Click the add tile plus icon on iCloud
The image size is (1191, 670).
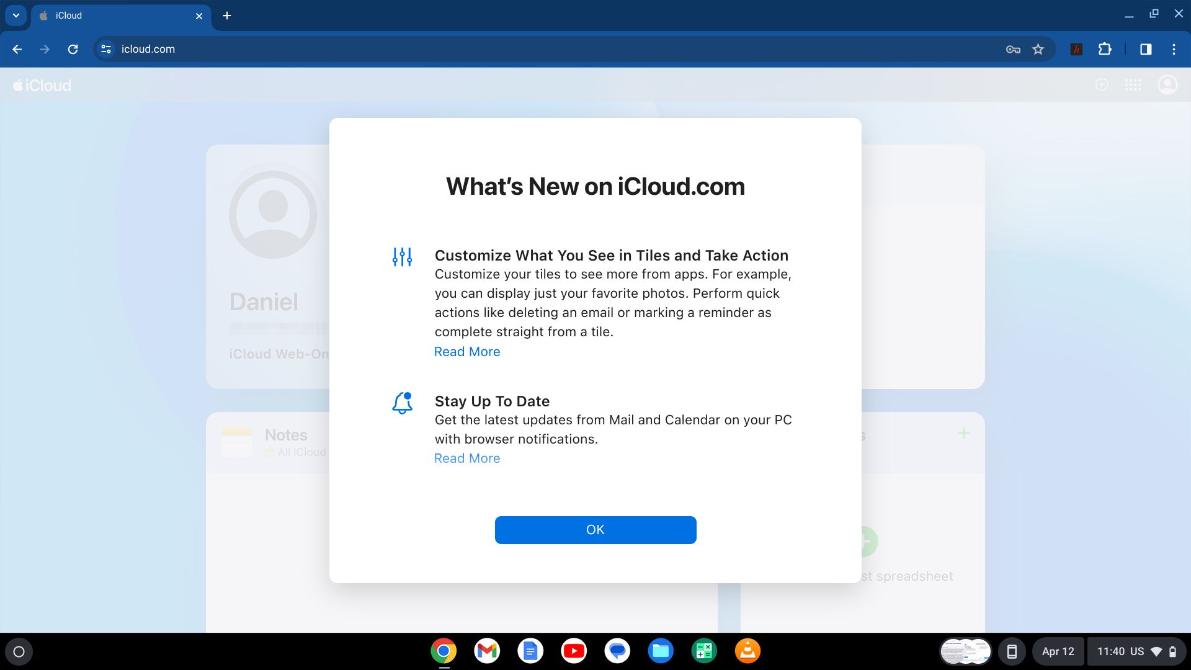tap(1102, 85)
